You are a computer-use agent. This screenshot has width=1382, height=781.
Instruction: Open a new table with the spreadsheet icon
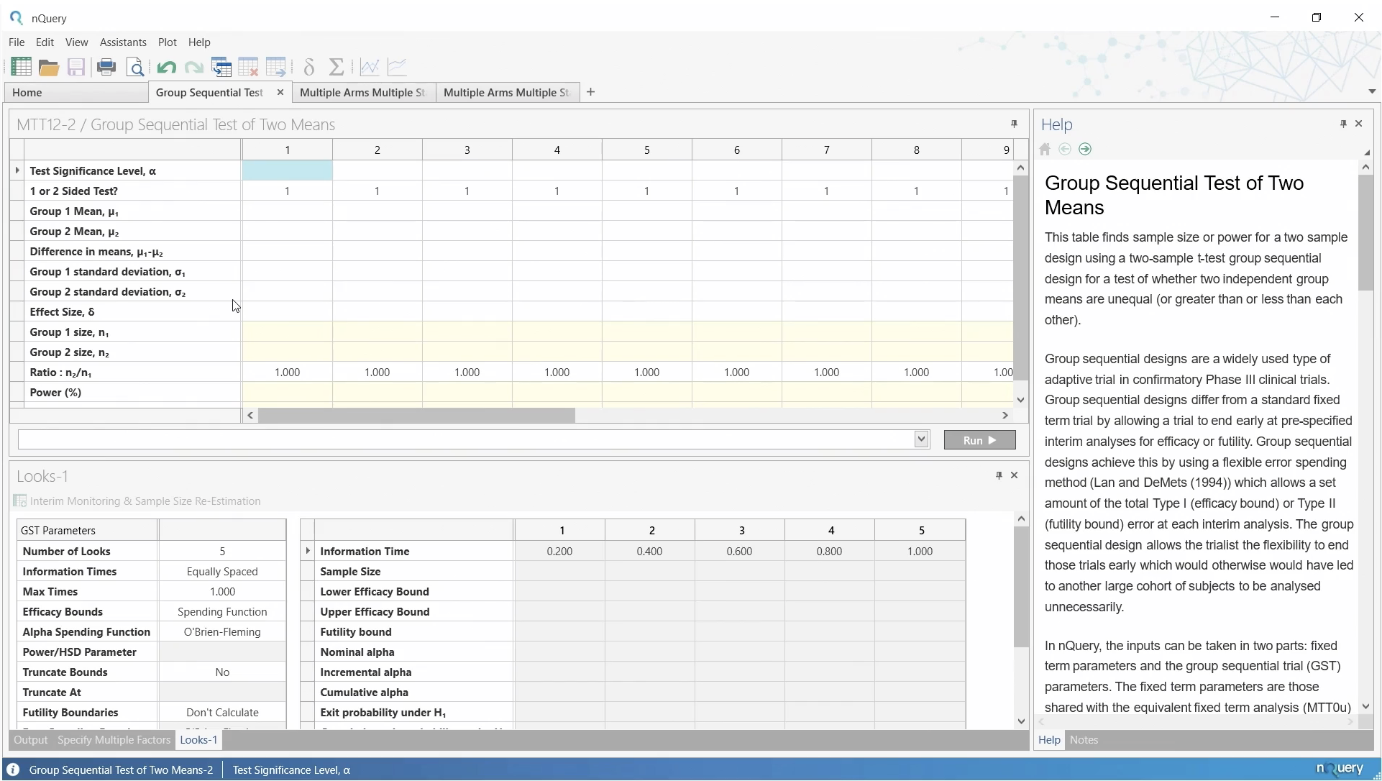point(21,68)
